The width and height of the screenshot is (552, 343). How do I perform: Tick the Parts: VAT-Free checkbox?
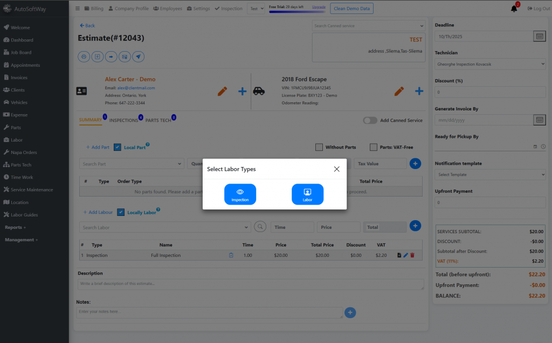374,147
